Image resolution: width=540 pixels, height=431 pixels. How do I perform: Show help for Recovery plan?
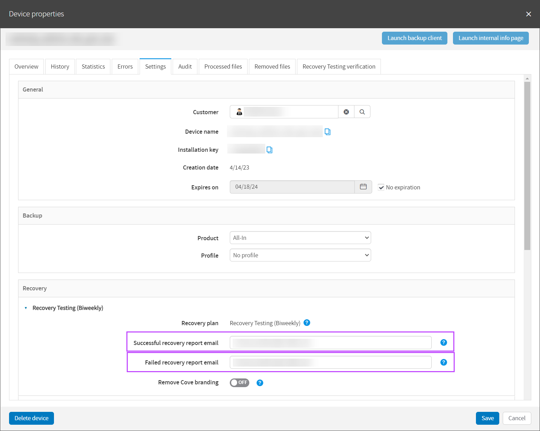click(x=307, y=323)
